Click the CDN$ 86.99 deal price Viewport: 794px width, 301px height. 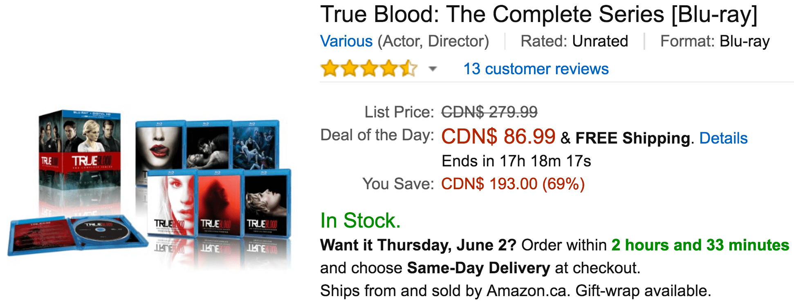coord(498,136)
